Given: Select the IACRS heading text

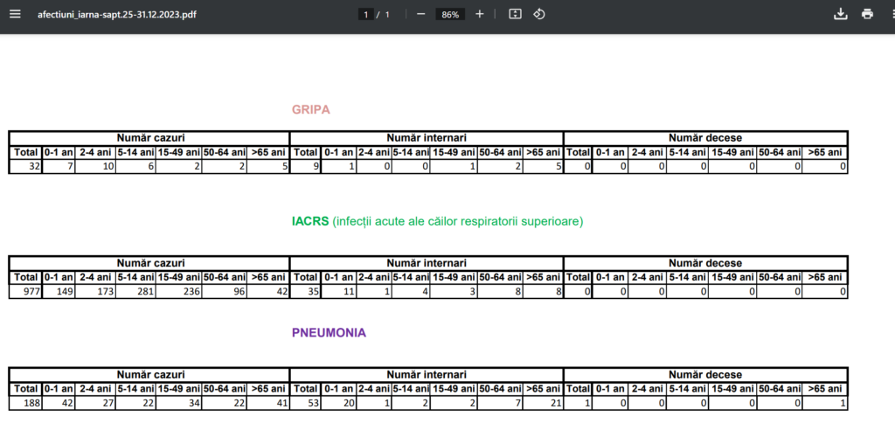Looking at the screenshot, I should pyautogui.click(x=310, y=221).
